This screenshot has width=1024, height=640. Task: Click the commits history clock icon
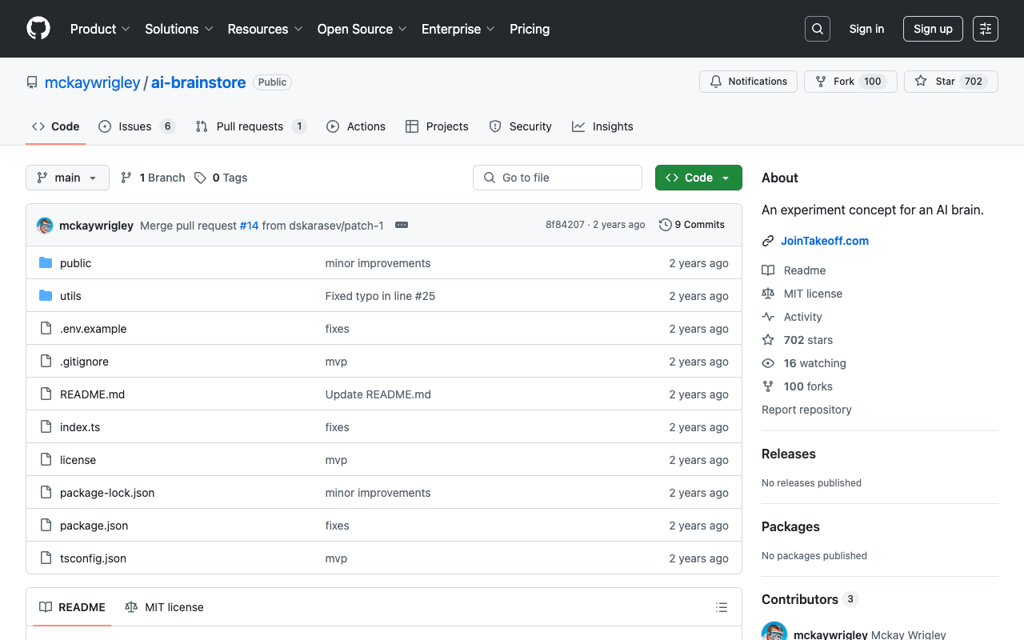(665, 225)
